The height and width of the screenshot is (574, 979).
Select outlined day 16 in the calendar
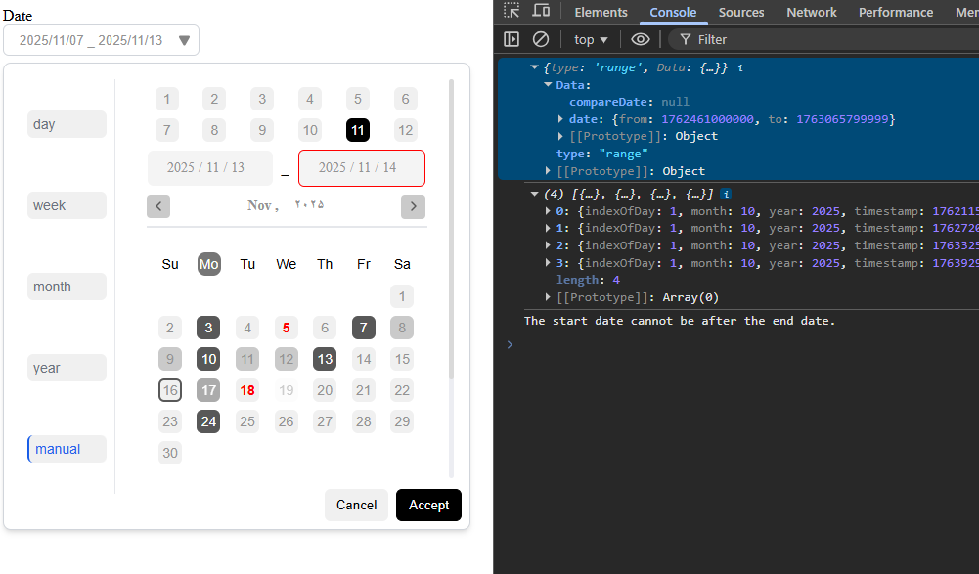(170, 390)
